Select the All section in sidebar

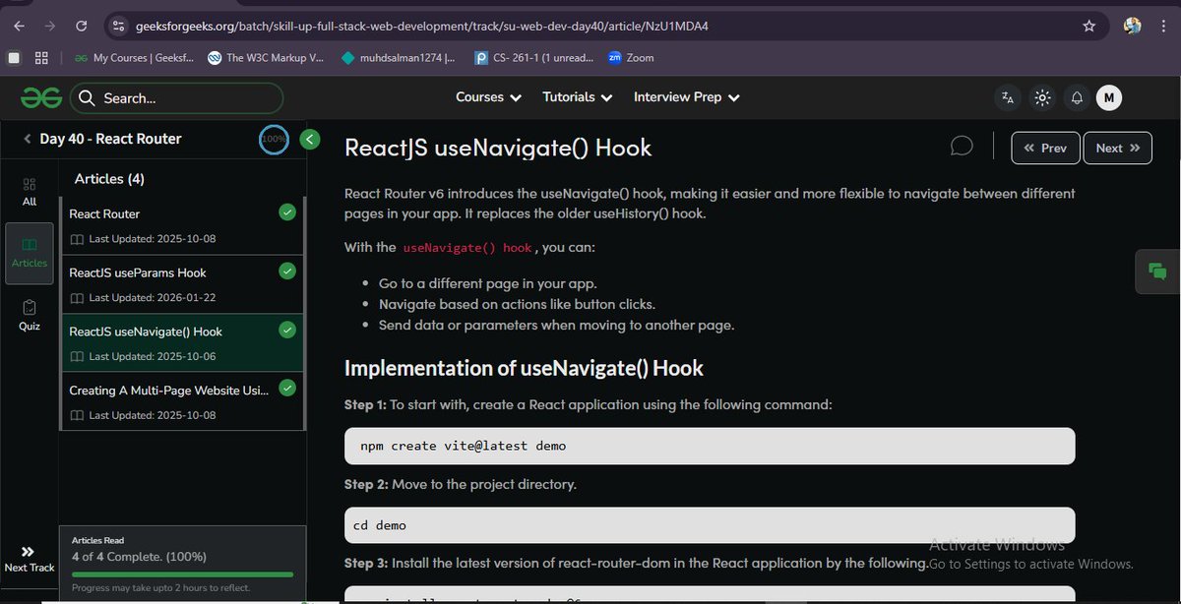tap(30, 192)
